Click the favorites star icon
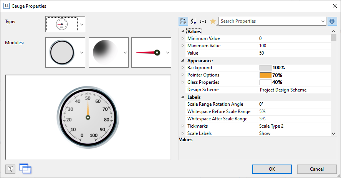 pos(213,22)
